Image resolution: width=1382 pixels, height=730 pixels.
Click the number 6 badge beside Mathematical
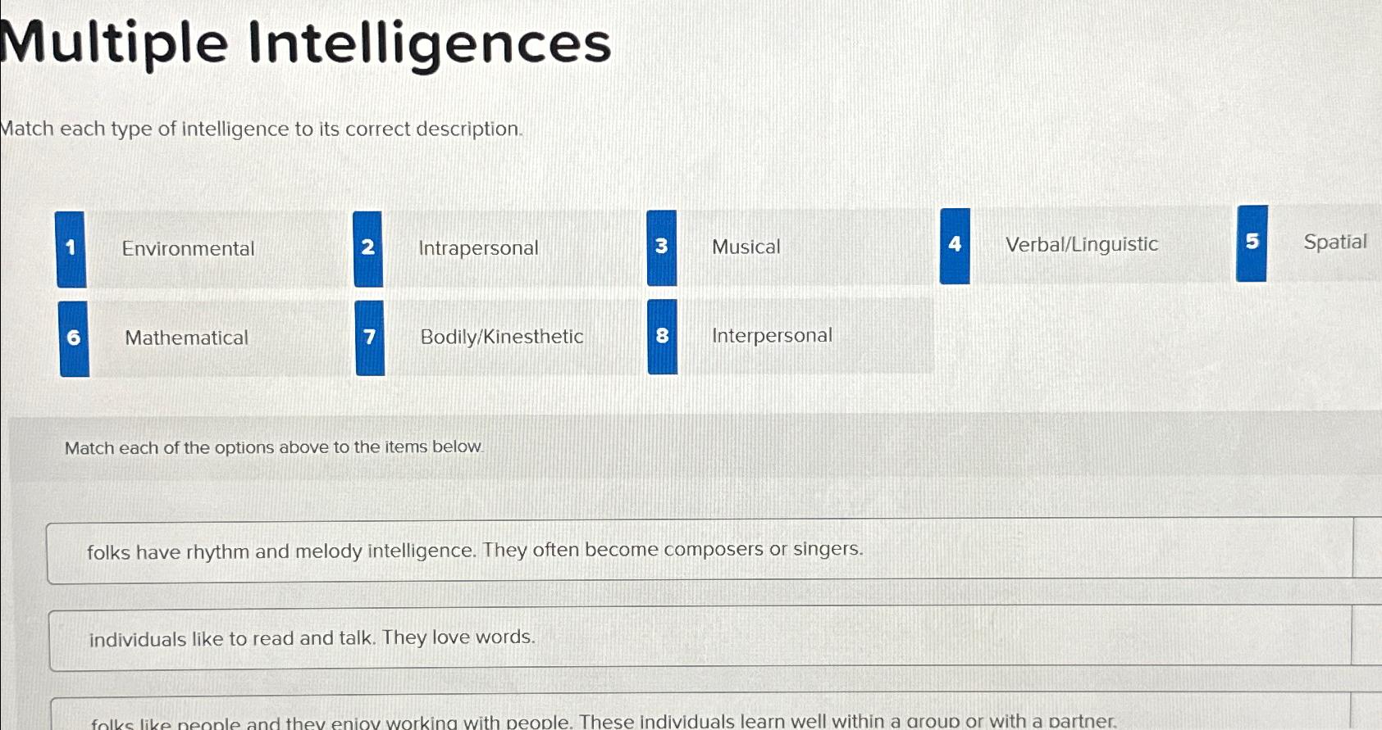[x=72, y=338]
